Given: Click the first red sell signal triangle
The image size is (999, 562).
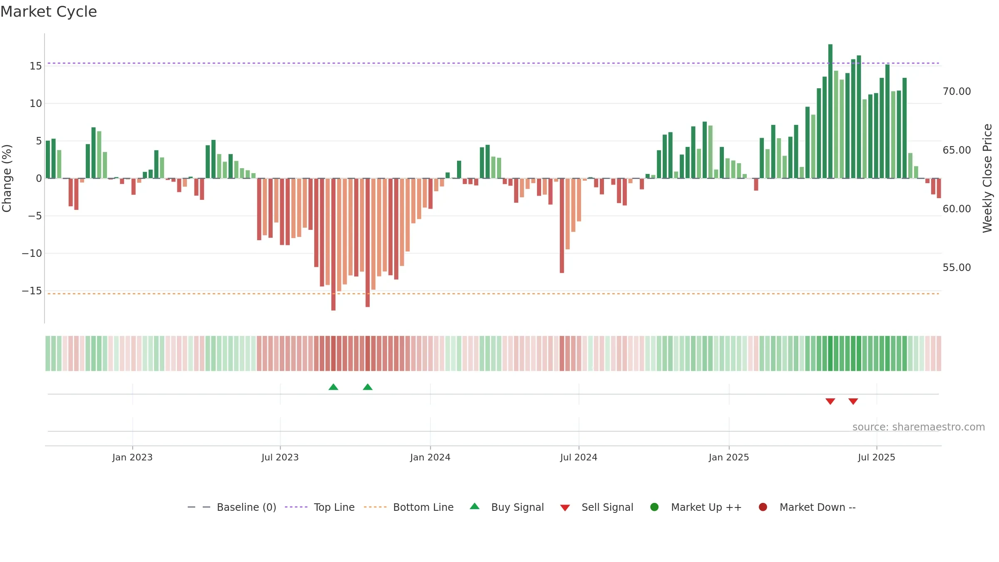Looking at the screenshot, I should pos(830,401).
